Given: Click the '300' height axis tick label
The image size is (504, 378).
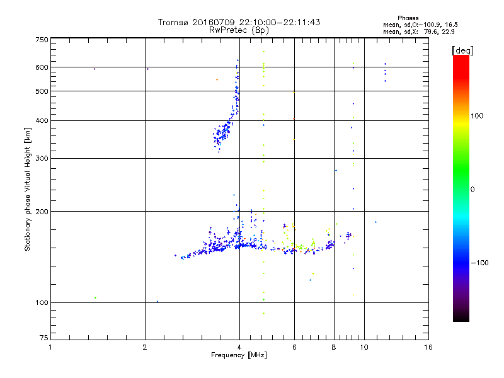Looking at the screenshot, I should (42, 158).
